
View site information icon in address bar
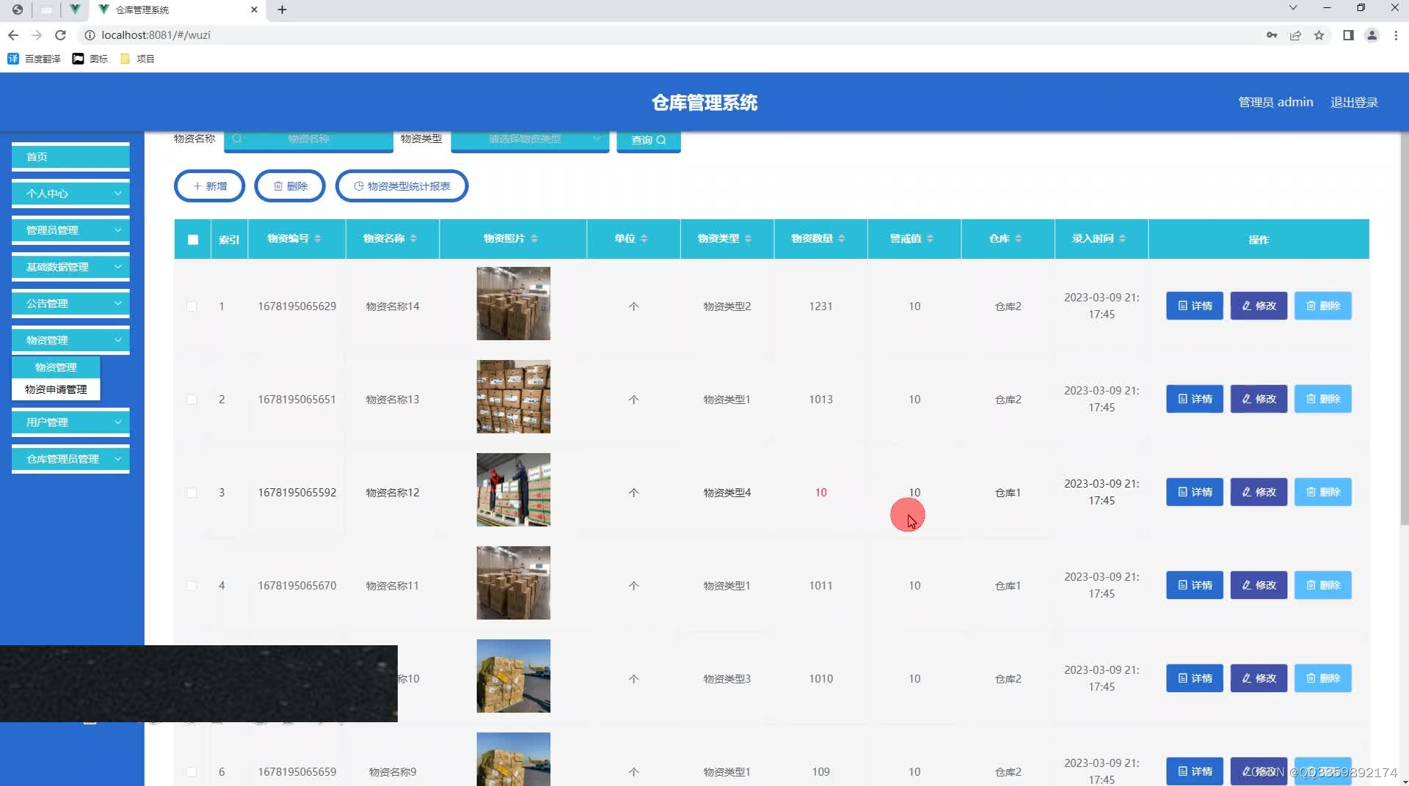[x=90, y=35]
